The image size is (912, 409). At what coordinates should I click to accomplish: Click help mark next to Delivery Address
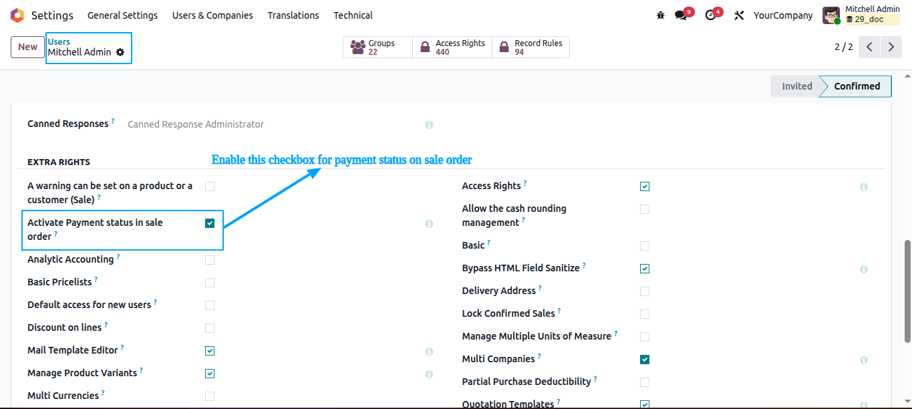point(540,288)
